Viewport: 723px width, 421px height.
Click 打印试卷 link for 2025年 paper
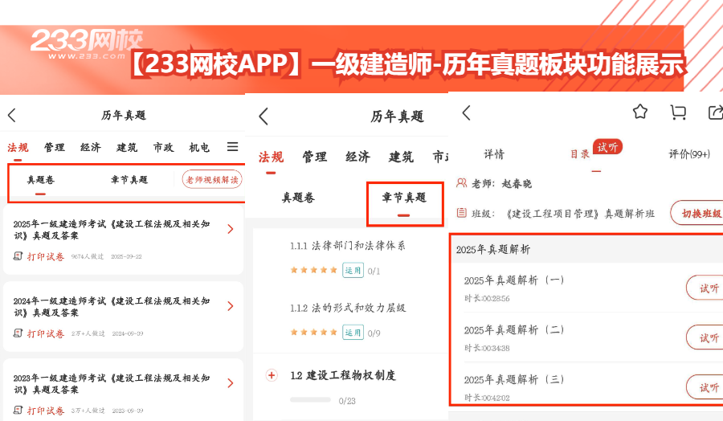point(45,256)
